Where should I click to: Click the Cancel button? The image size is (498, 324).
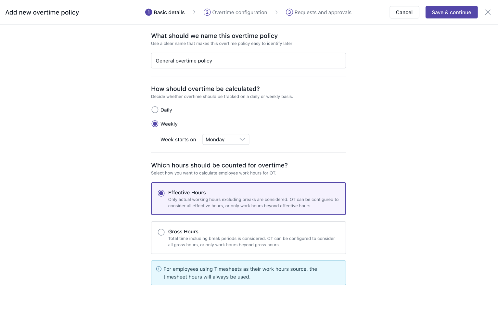point(404,12)
